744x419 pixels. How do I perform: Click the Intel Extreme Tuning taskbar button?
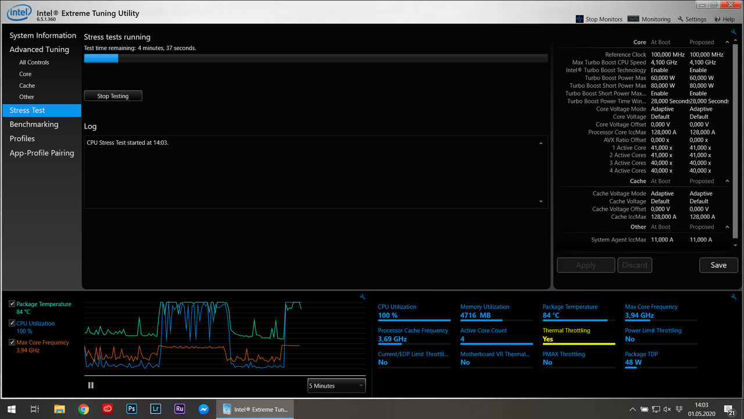[x=255, y=409]
